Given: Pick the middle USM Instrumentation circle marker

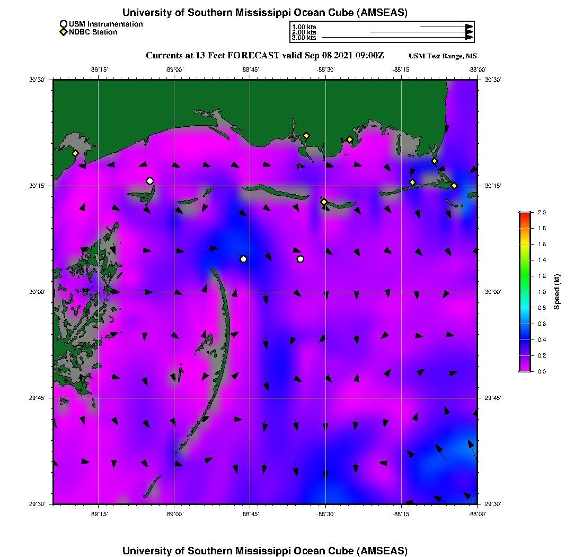Looking at the screenshot, I should [x=243, y=259].
